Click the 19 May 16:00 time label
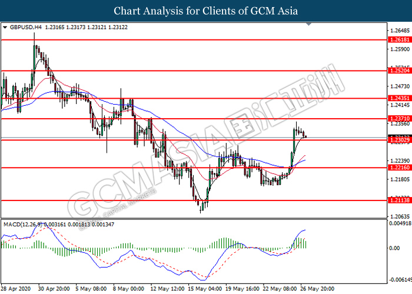This screenshot has height=294, width=412. click(242, 289)
